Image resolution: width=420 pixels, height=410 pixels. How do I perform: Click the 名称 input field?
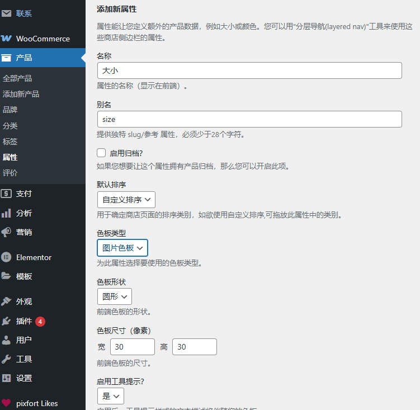click(x=249, y=70)
